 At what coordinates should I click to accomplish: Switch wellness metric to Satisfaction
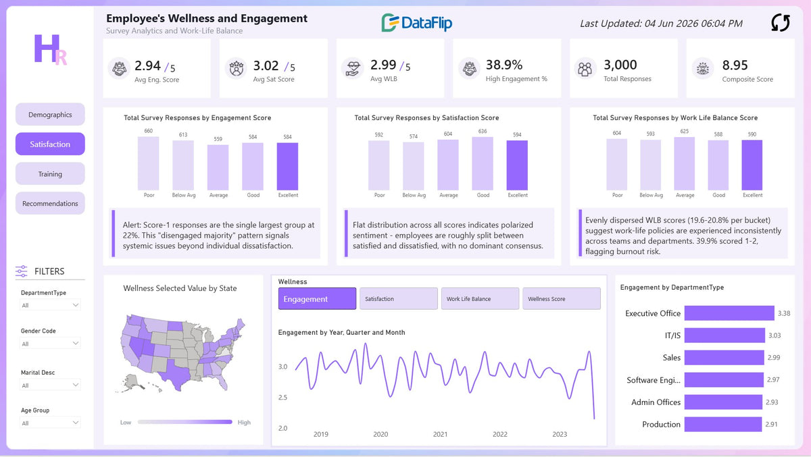(x=399, y=299)
